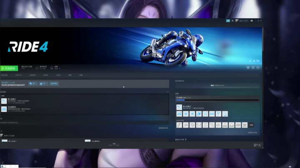Screen dimensions: 300x168
Task: Click achievements ribbon icon beside play time
Action: point(52,68)
